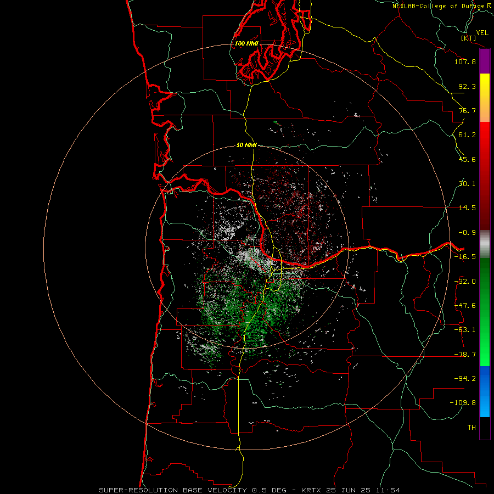Click the -32.0 legend value
The image size is (494, 494).
465,282
